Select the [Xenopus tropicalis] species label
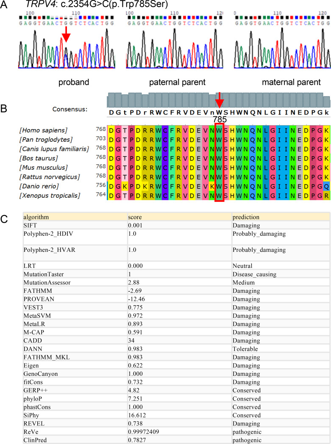 click(x=50, y=196)
